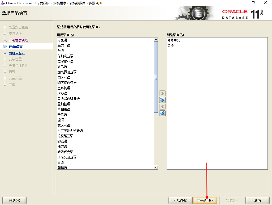The image size is (272, 205).
Task: Click the double right arrow add-all button
Action: tap(162, 100)
